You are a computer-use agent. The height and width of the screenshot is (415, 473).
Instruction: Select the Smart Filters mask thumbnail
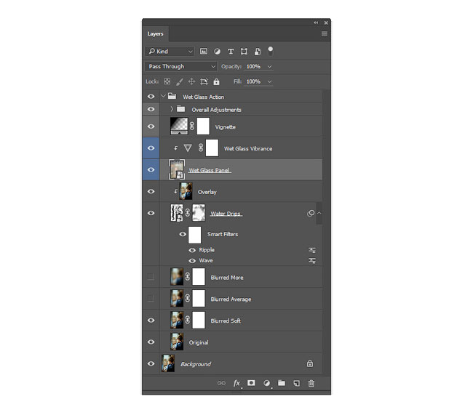194,235
